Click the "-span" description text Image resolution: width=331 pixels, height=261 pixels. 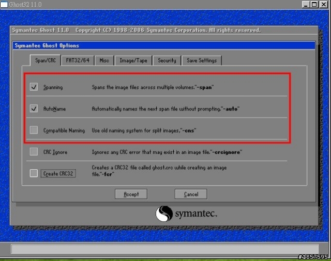coord(153,87)
